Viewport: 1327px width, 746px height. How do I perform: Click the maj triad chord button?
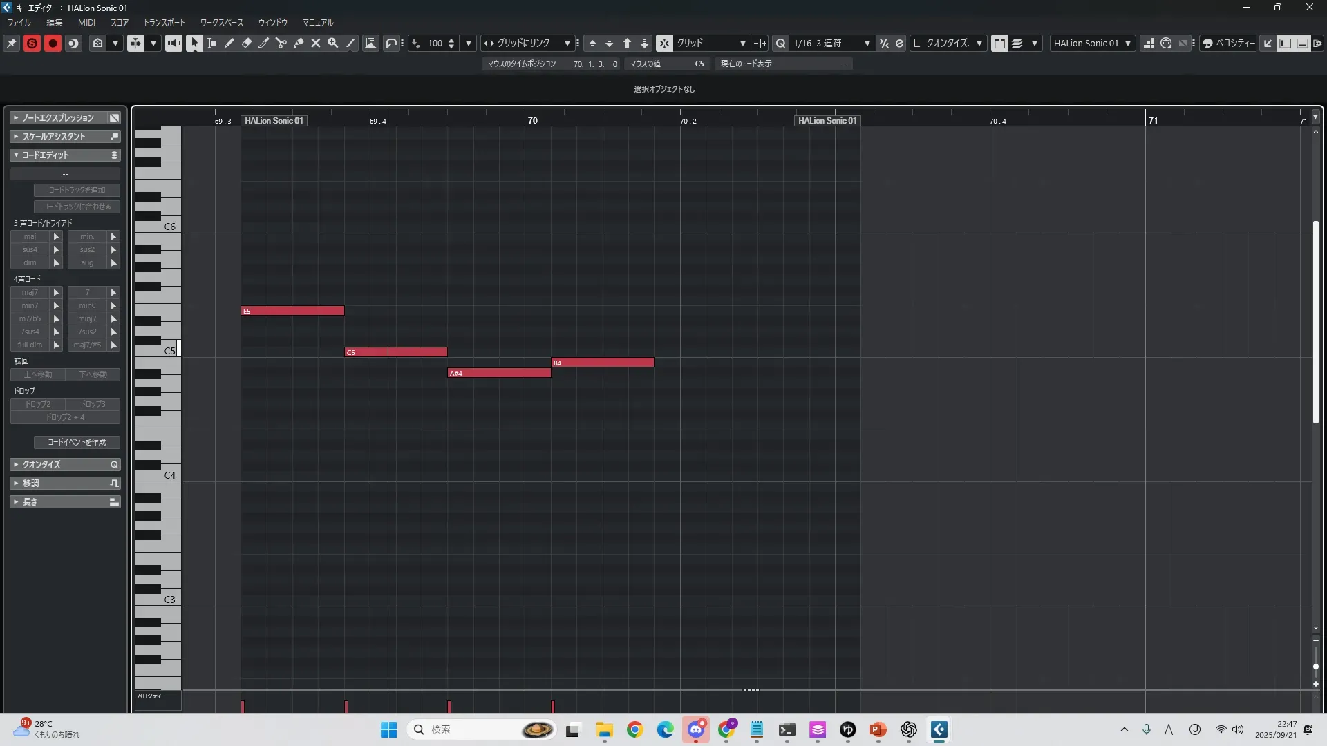pyautogui.click(x=30, y=236)
